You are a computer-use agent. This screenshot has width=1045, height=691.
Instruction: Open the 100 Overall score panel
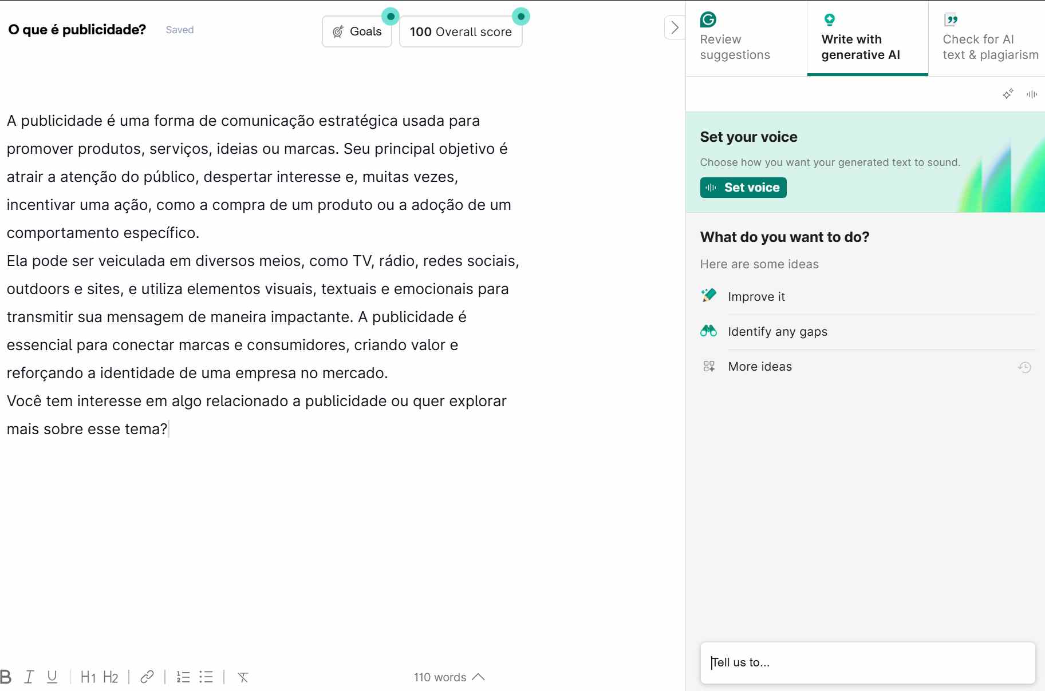[x=460, y=31]
